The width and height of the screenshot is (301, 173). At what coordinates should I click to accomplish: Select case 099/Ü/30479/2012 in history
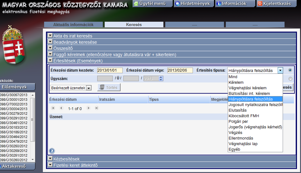tap(14, 141)
